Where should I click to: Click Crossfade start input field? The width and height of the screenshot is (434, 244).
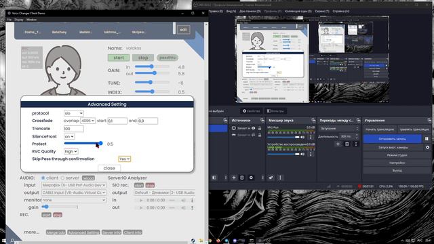click(x=117, y=121)
